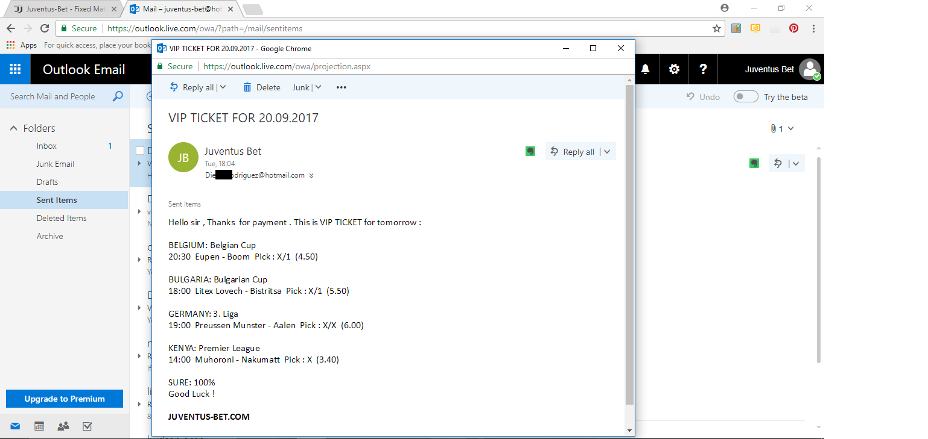Open the Archive folder

point(49,236)
